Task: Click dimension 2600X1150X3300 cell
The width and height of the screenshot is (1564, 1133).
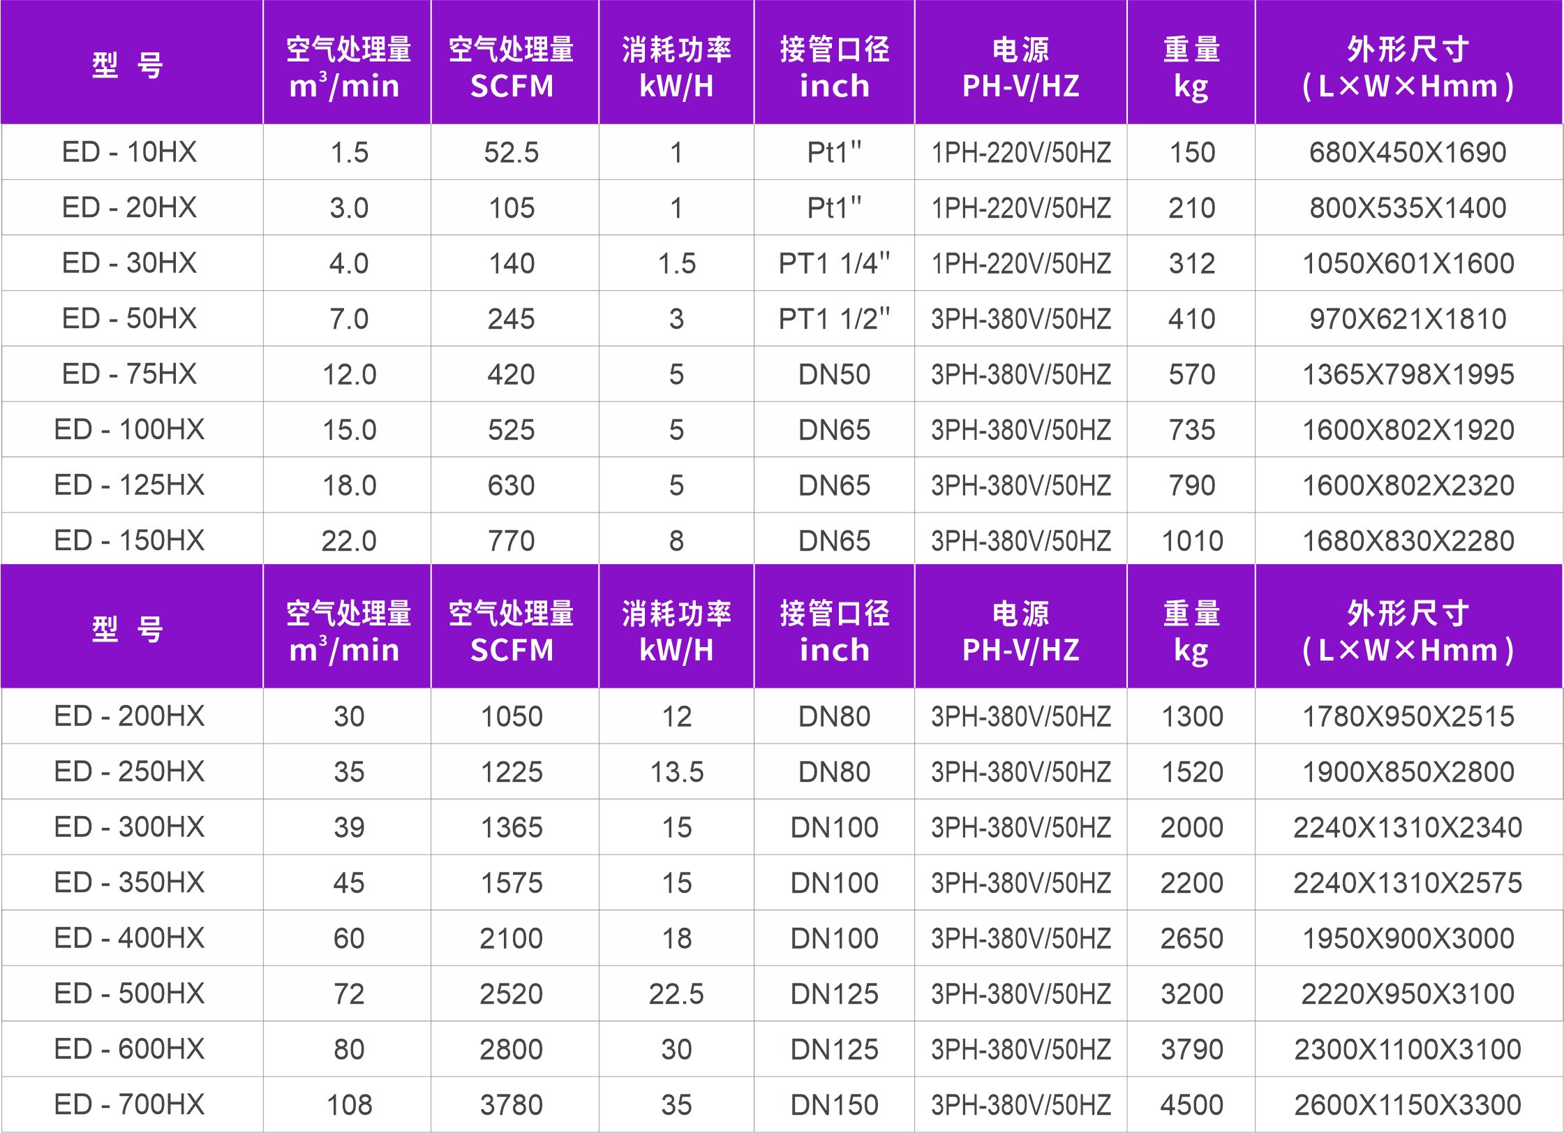Action: [1408, 1104]
